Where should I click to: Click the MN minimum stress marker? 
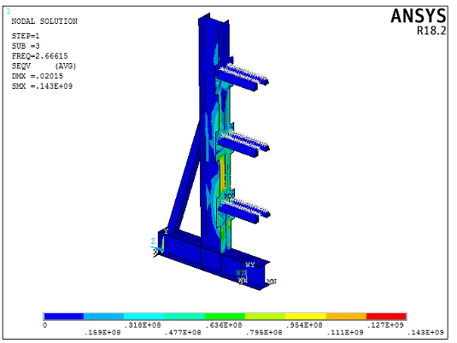point(272,282)
